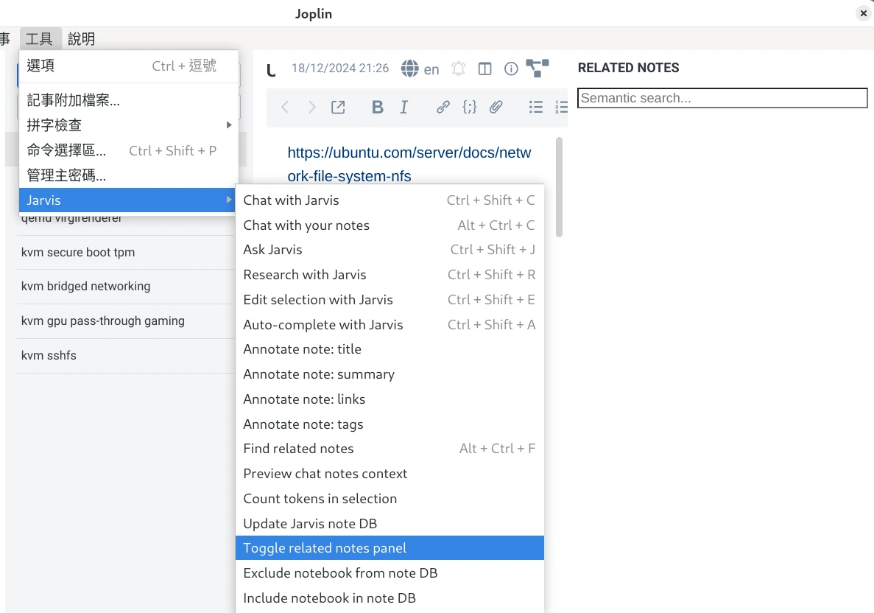Open the 說明 menu
This screenshot has height=613, width=874.
click(x=82, y=38)
